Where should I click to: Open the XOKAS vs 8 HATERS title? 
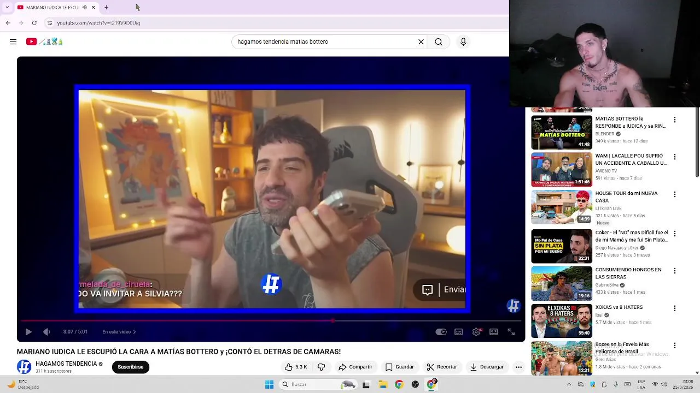point(619,307)
